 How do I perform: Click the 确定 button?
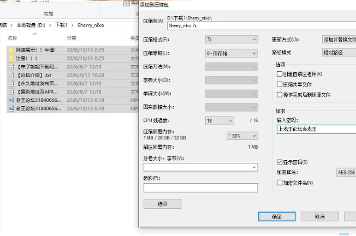point(277,216)
